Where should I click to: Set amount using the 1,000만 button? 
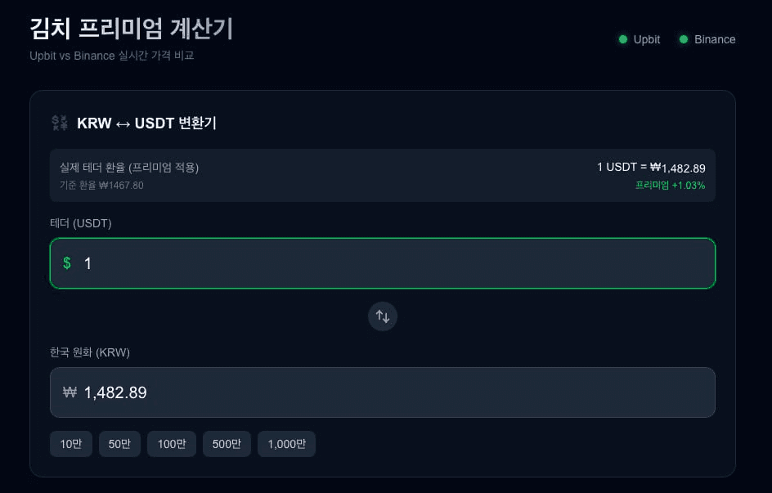tap(286, 444)
